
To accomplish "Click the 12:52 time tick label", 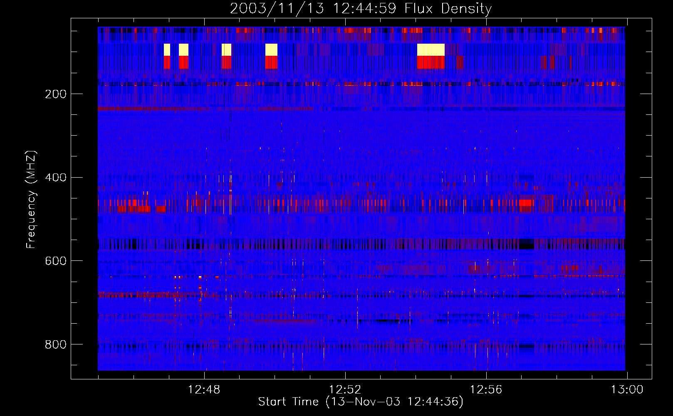I will 345,390.
